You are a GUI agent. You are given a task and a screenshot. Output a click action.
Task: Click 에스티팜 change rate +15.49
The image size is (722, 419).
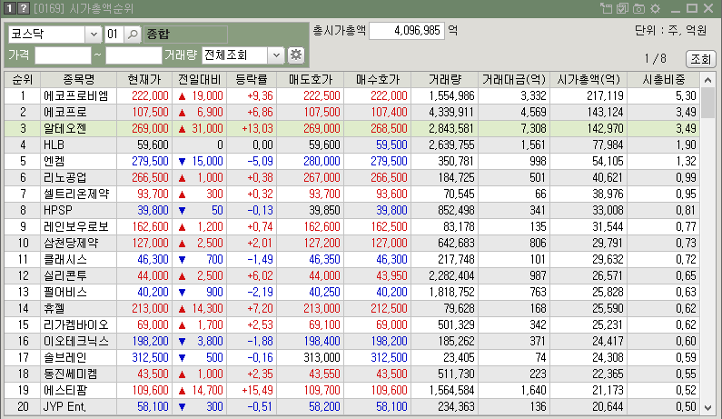[257, 391]
